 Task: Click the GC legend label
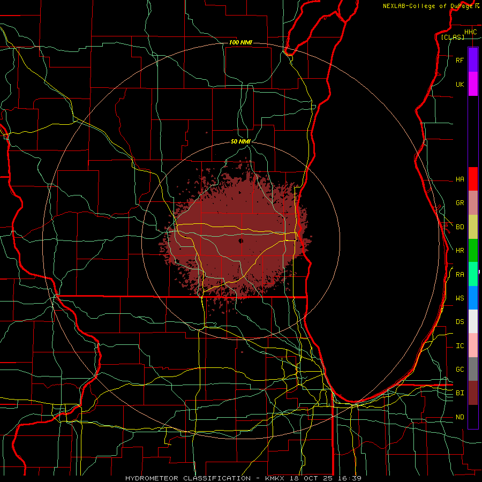[x=460, y=369]
